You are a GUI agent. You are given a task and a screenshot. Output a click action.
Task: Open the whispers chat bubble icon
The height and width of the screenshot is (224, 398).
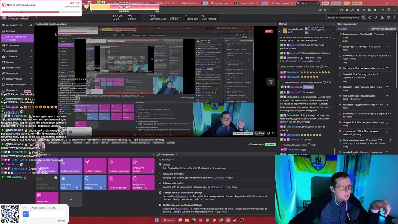[388, 17]
